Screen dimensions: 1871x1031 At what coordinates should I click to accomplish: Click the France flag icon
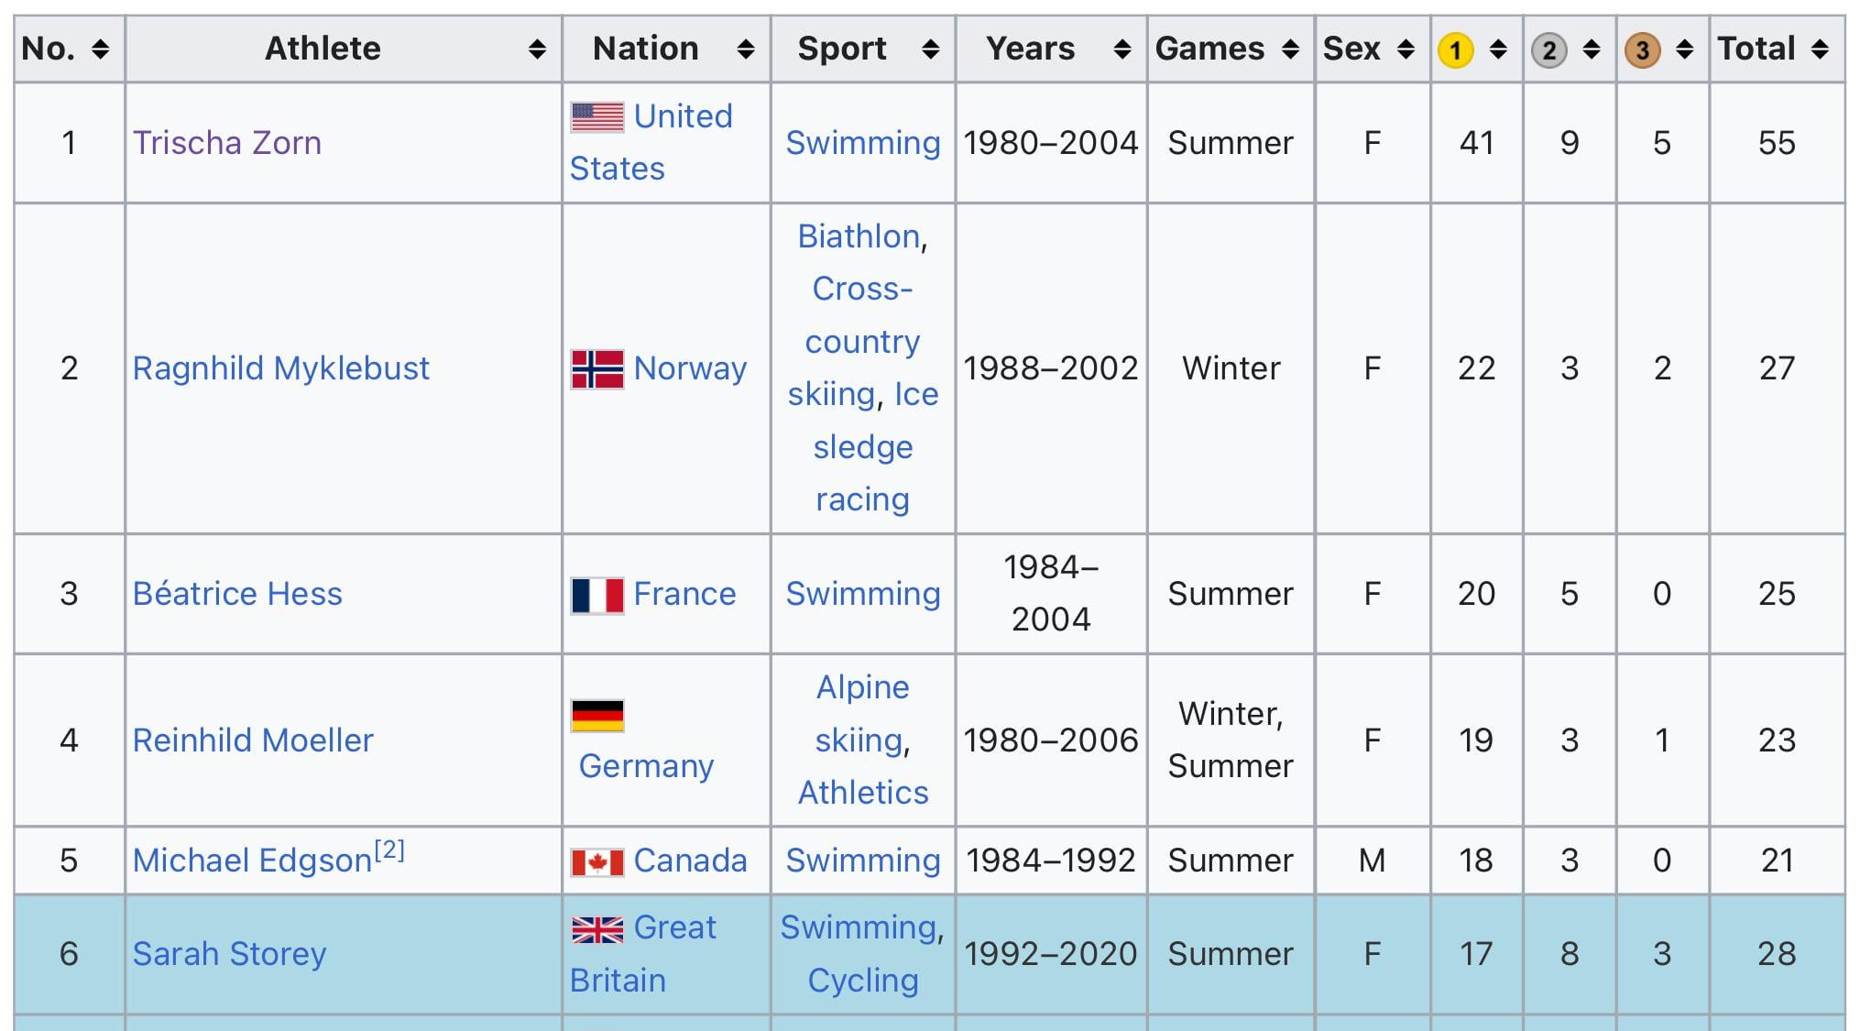[597, 595]
